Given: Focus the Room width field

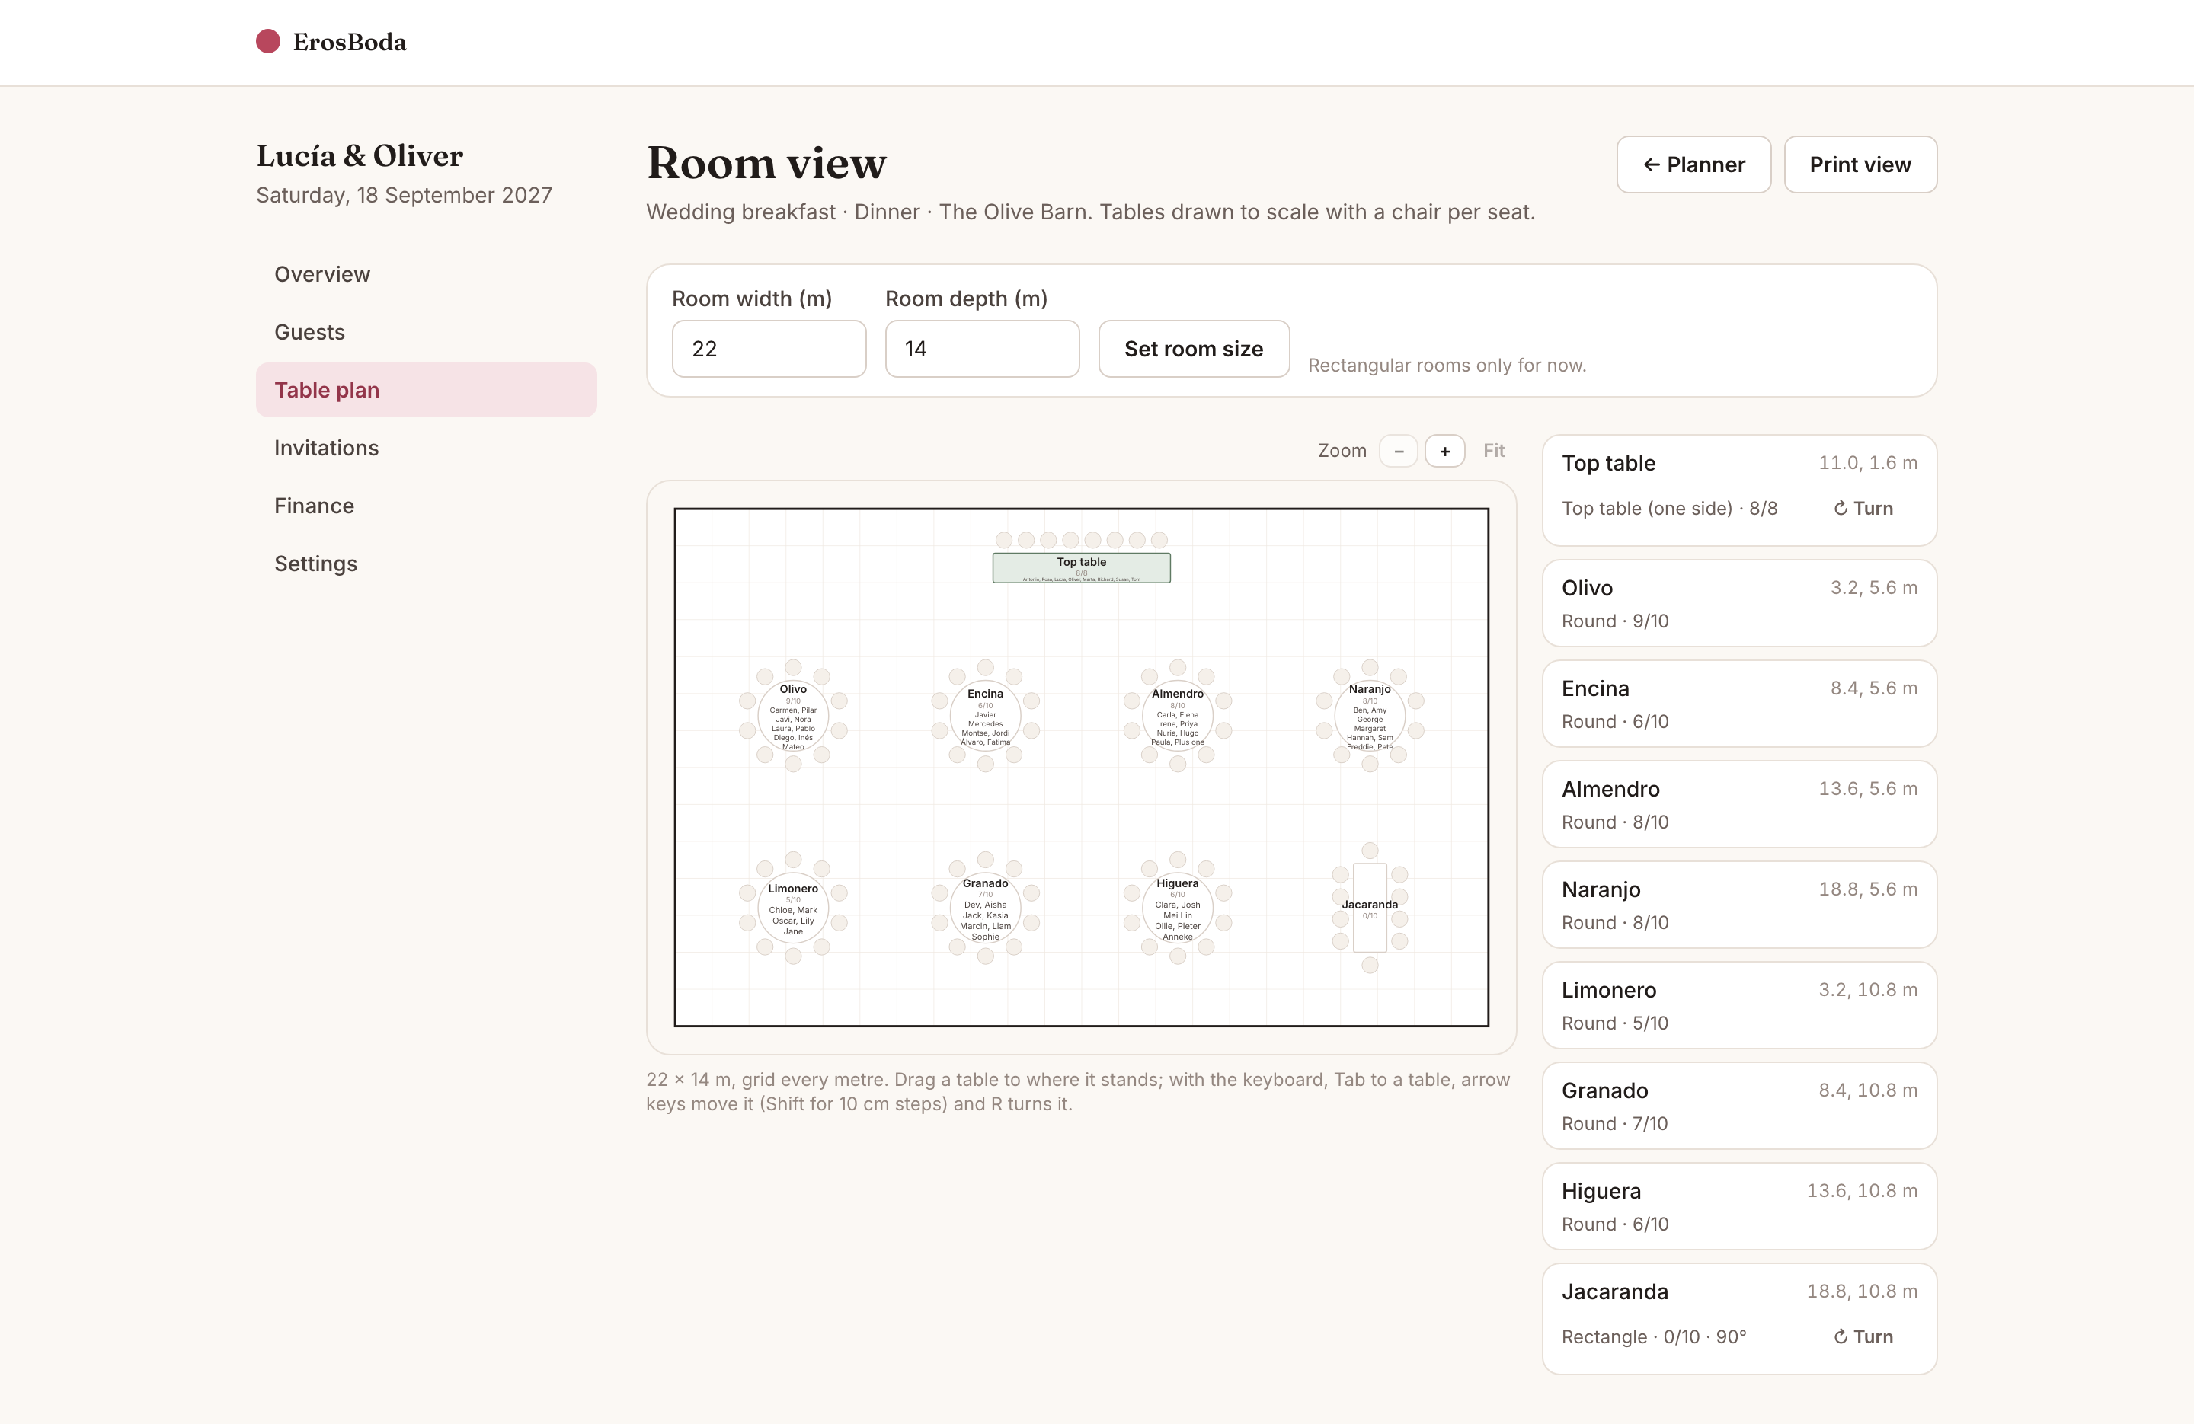Looking at the screenshot, I should 769,349.
